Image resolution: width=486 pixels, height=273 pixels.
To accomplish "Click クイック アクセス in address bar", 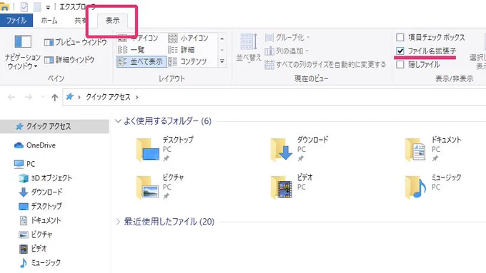I will point(108,97).
